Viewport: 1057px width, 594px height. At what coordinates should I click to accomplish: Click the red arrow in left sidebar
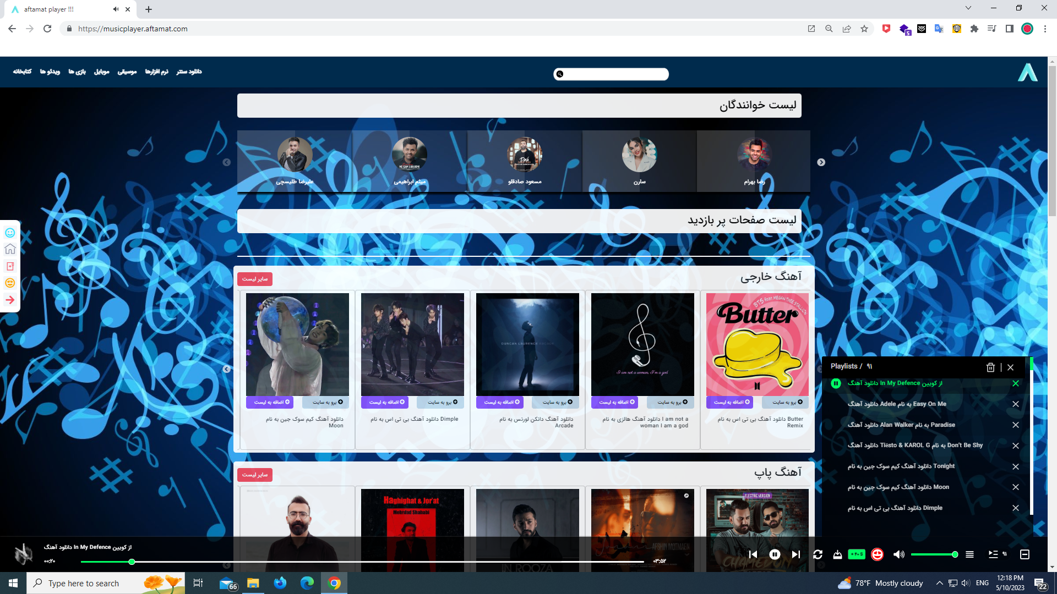(x=10, y=300)
